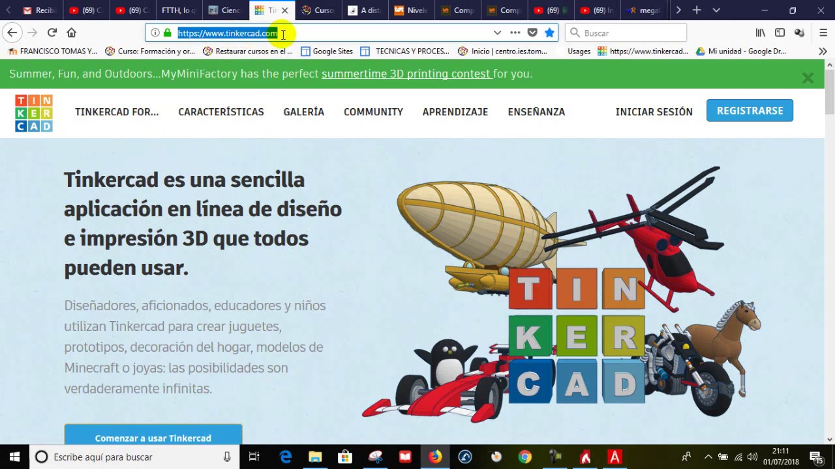Toggle the blue bookmark star
Viewport: 835px width, 469px height.
[549, 33]
